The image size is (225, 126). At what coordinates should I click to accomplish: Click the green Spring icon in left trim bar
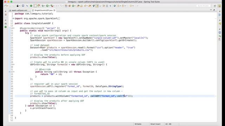click(6, 27)
